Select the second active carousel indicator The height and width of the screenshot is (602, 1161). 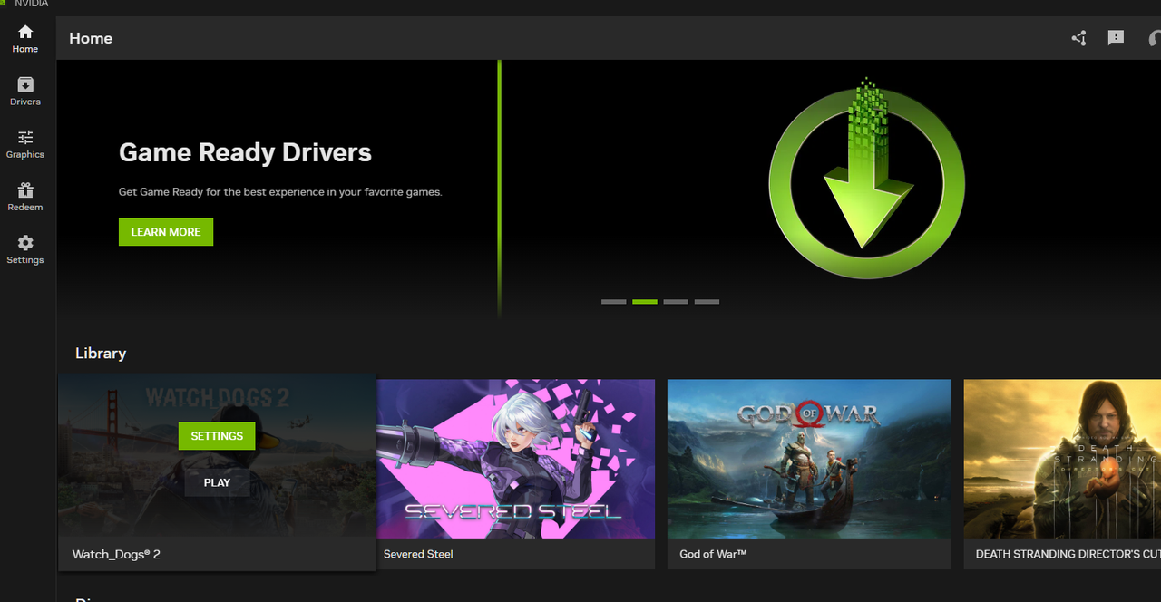645,301
